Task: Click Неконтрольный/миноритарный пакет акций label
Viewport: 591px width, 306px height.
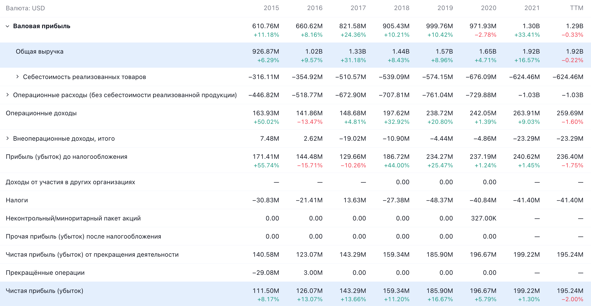Action: [73, 218]
